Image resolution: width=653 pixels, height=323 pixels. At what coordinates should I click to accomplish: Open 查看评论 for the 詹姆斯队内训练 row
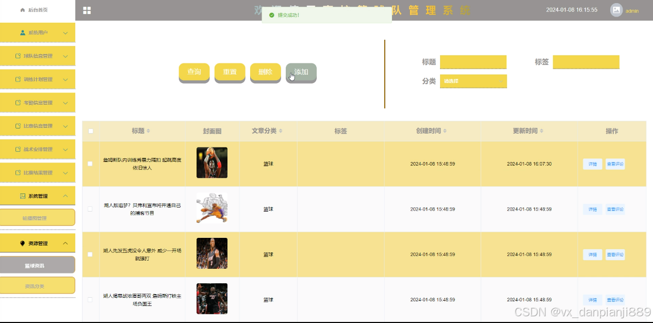pos(615,164)
